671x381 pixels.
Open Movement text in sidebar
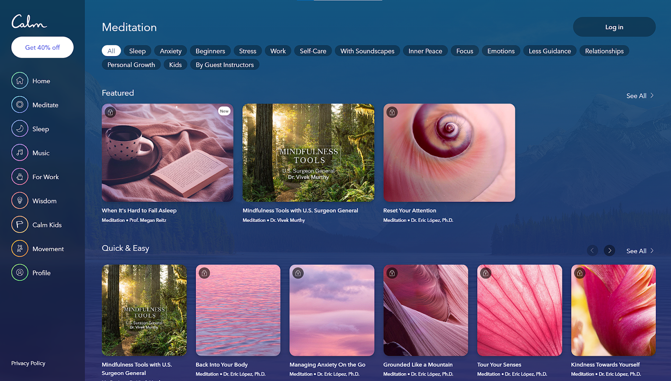[48, 249]
